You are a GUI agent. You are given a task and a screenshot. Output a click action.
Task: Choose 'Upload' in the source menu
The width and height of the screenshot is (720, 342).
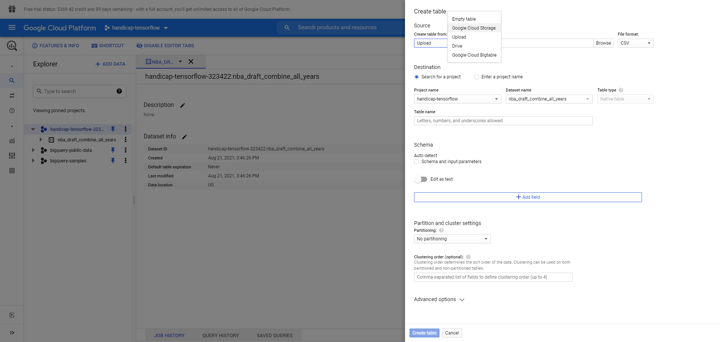474,37
